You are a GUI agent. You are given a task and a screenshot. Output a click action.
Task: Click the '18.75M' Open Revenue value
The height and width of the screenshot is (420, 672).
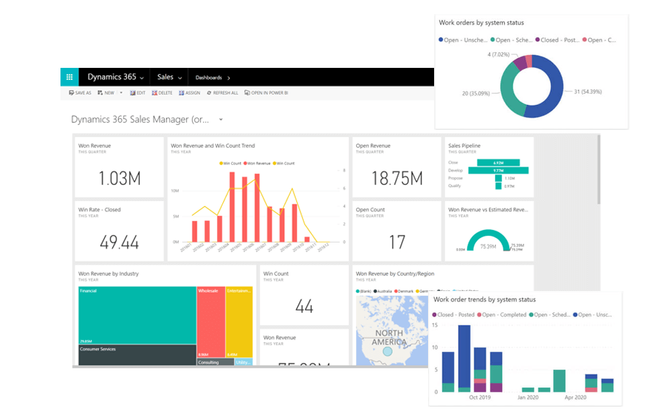coord(397,178)
